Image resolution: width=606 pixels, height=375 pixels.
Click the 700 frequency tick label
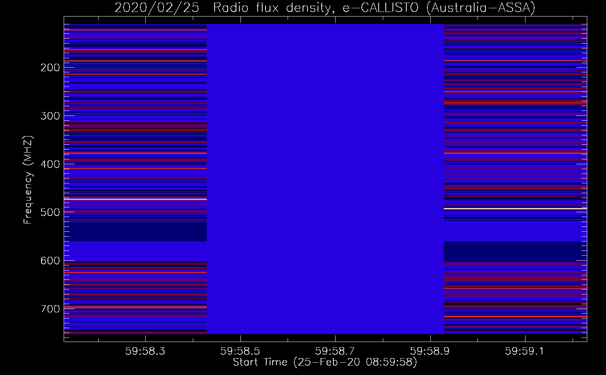tap(50, 309)
